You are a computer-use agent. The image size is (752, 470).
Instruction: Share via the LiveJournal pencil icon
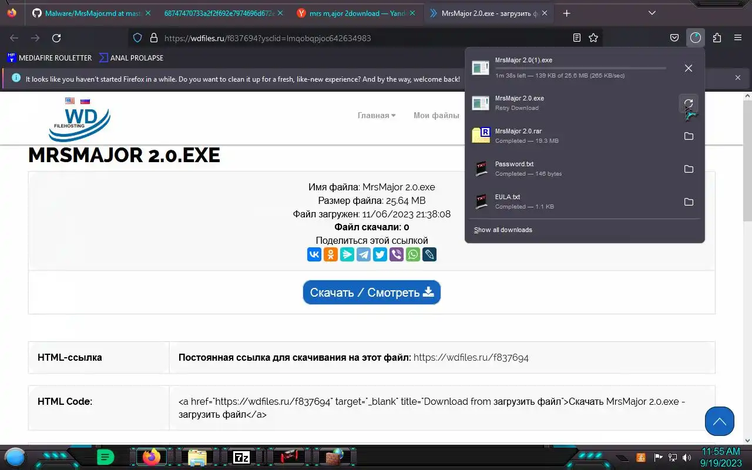coord(429,254)
